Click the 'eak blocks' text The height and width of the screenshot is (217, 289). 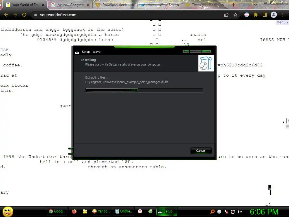click(14, 85)
